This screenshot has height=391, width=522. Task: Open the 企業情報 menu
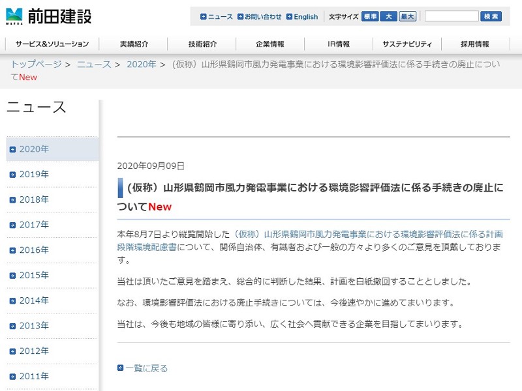pos(269,44)
